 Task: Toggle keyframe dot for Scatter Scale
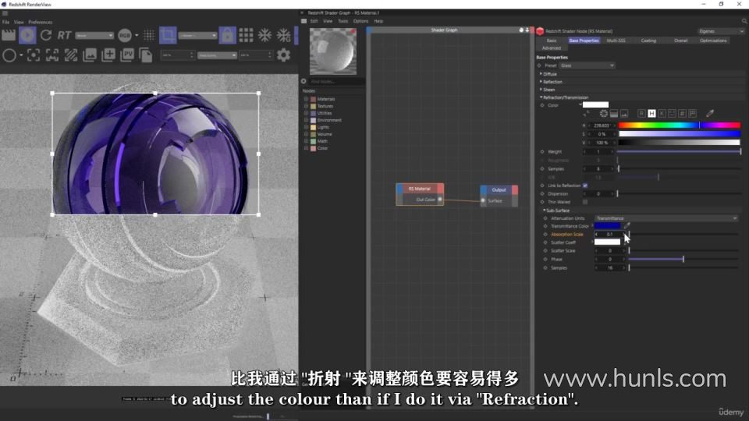pos(545,250)
